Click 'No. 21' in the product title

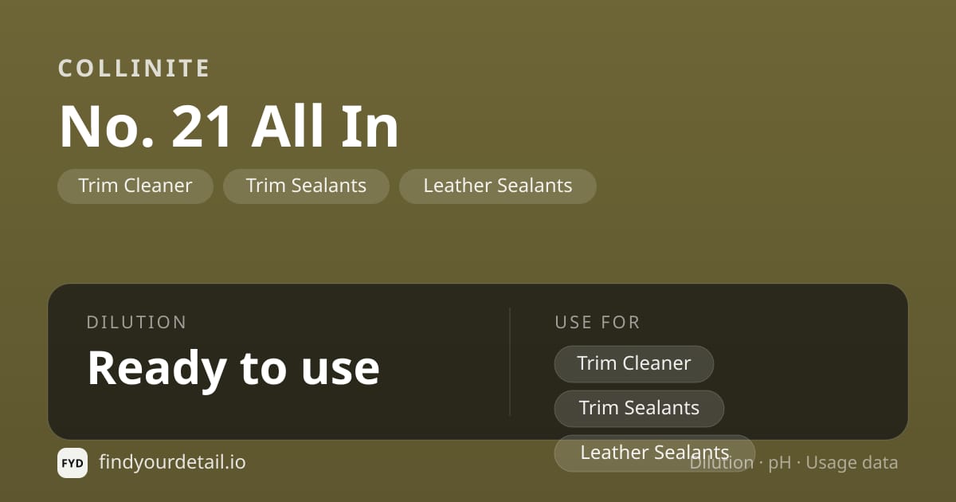147,127
